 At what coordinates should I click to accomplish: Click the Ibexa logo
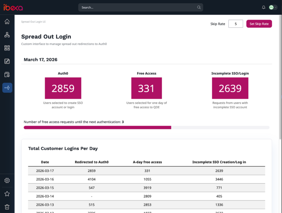(x=13, y=7)
